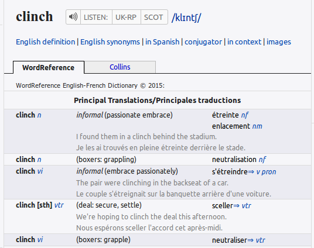314x248 pixels.
Task: Click the 'nf' abbreviation after étreinte
Action: [x=245, y=115]
